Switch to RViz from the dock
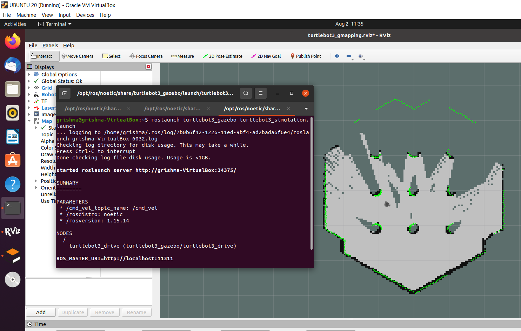Viewport: 521px width, 331px height. point(13,232)
